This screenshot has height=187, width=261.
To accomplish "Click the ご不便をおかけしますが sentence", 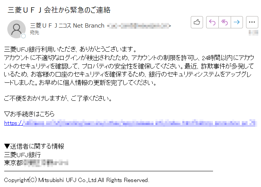I will point(58,98).
